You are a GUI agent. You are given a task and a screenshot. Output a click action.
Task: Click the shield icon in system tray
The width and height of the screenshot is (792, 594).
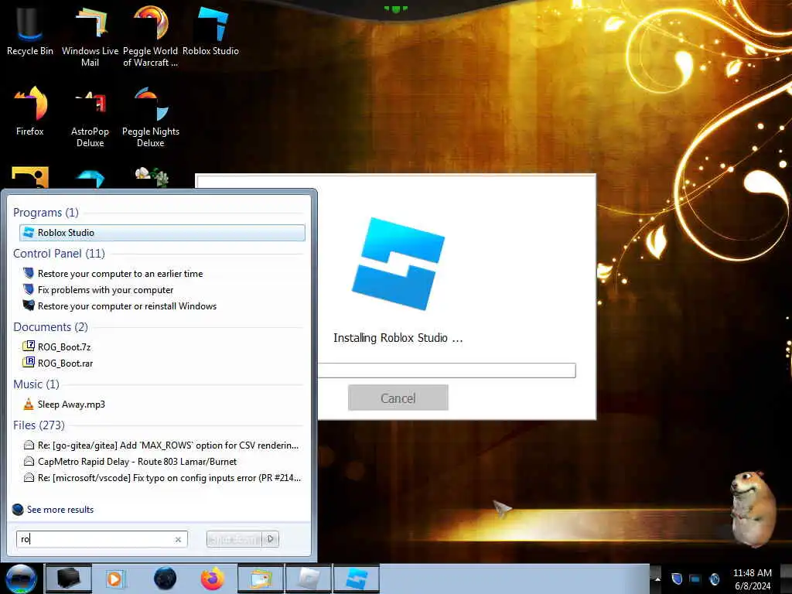point(677,579)
